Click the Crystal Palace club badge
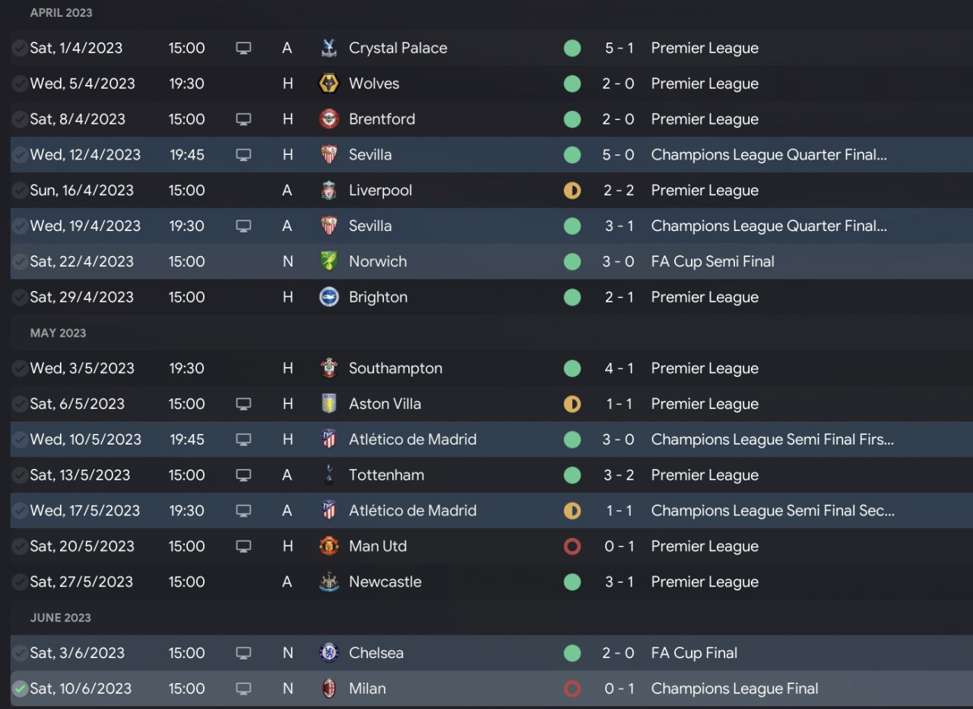This screenshot has height=709, width=973. 328,48
